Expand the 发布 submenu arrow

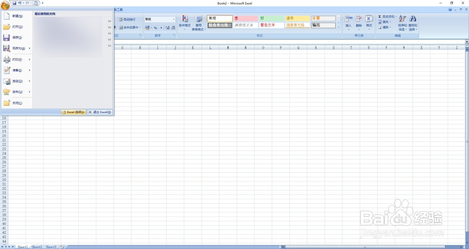pyautogui.click(x=30, y=92)
